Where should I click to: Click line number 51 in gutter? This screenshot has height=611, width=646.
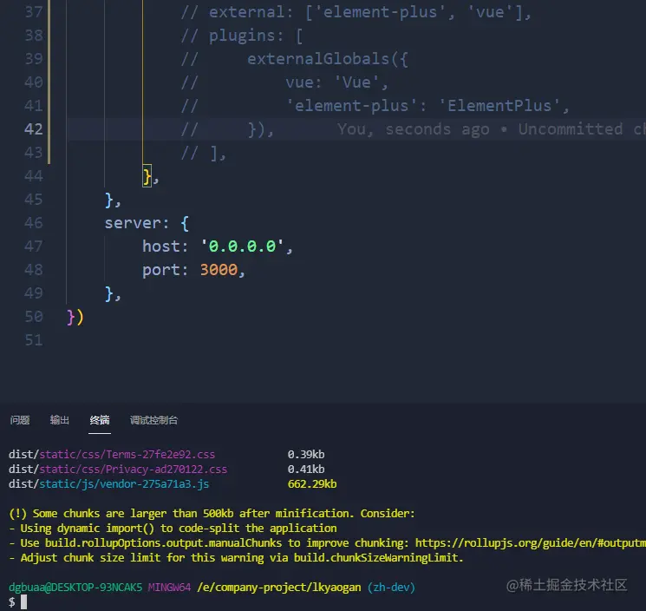34,340
